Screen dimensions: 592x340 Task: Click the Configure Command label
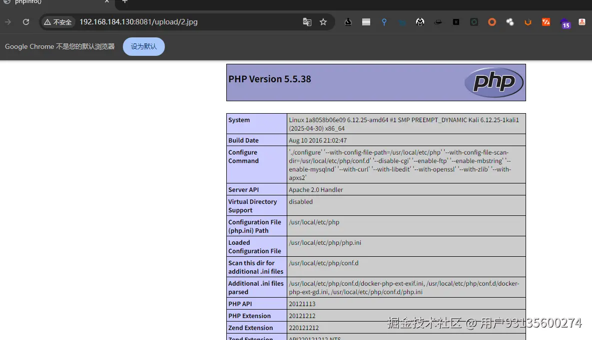click(243, 157)
